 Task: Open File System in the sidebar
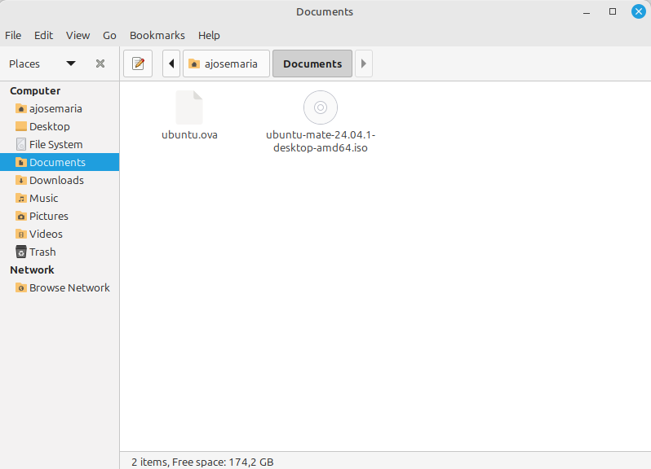[x=55, y=144]
